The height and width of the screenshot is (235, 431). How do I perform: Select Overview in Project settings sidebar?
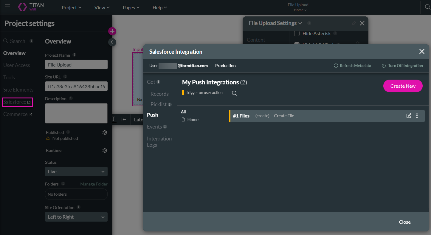click(15, 53)
